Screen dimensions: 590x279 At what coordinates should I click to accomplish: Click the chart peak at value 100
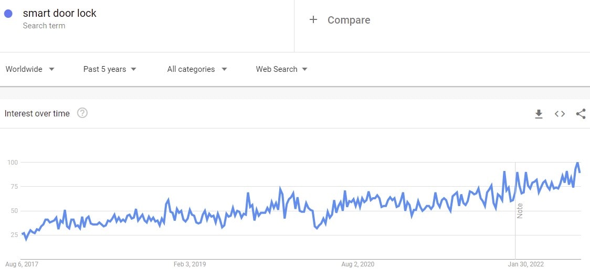577,163
